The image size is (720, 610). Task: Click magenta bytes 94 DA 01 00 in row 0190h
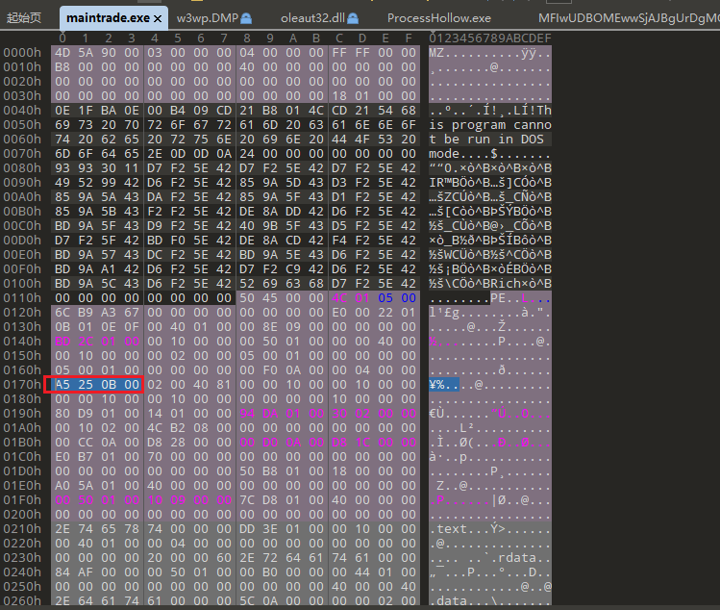(282, 414)
